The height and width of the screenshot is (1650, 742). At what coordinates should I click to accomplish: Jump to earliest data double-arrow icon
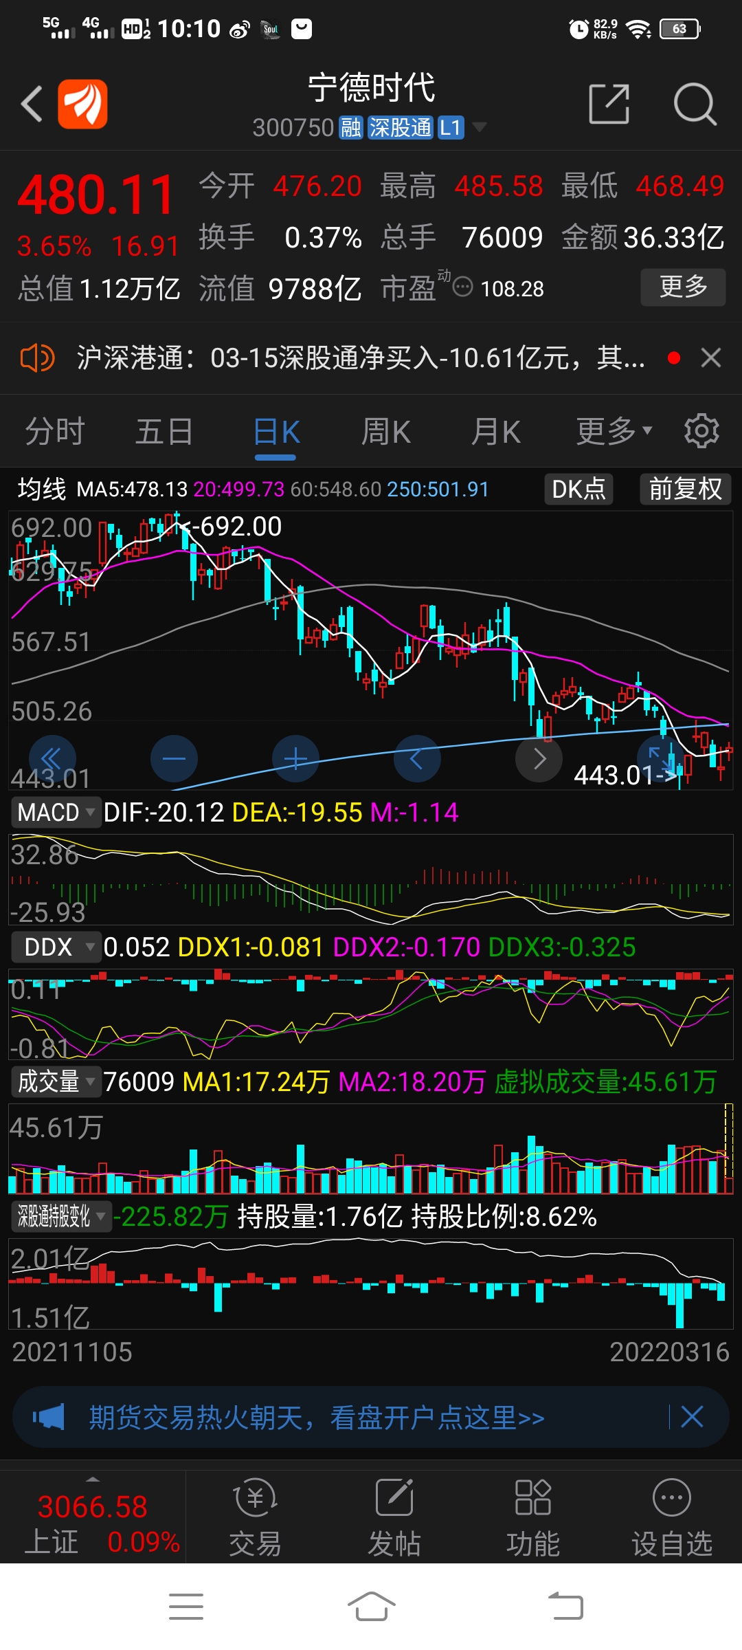52,758
